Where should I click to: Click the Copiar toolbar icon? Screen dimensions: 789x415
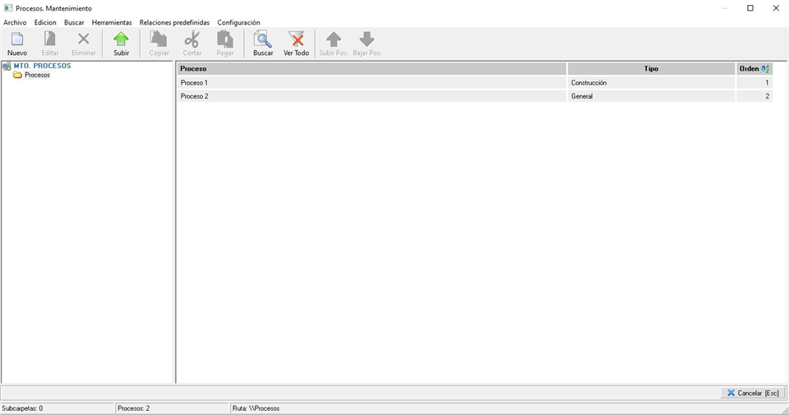159,39
